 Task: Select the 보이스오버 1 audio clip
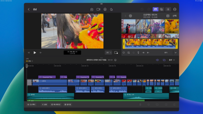click(53, 90)
